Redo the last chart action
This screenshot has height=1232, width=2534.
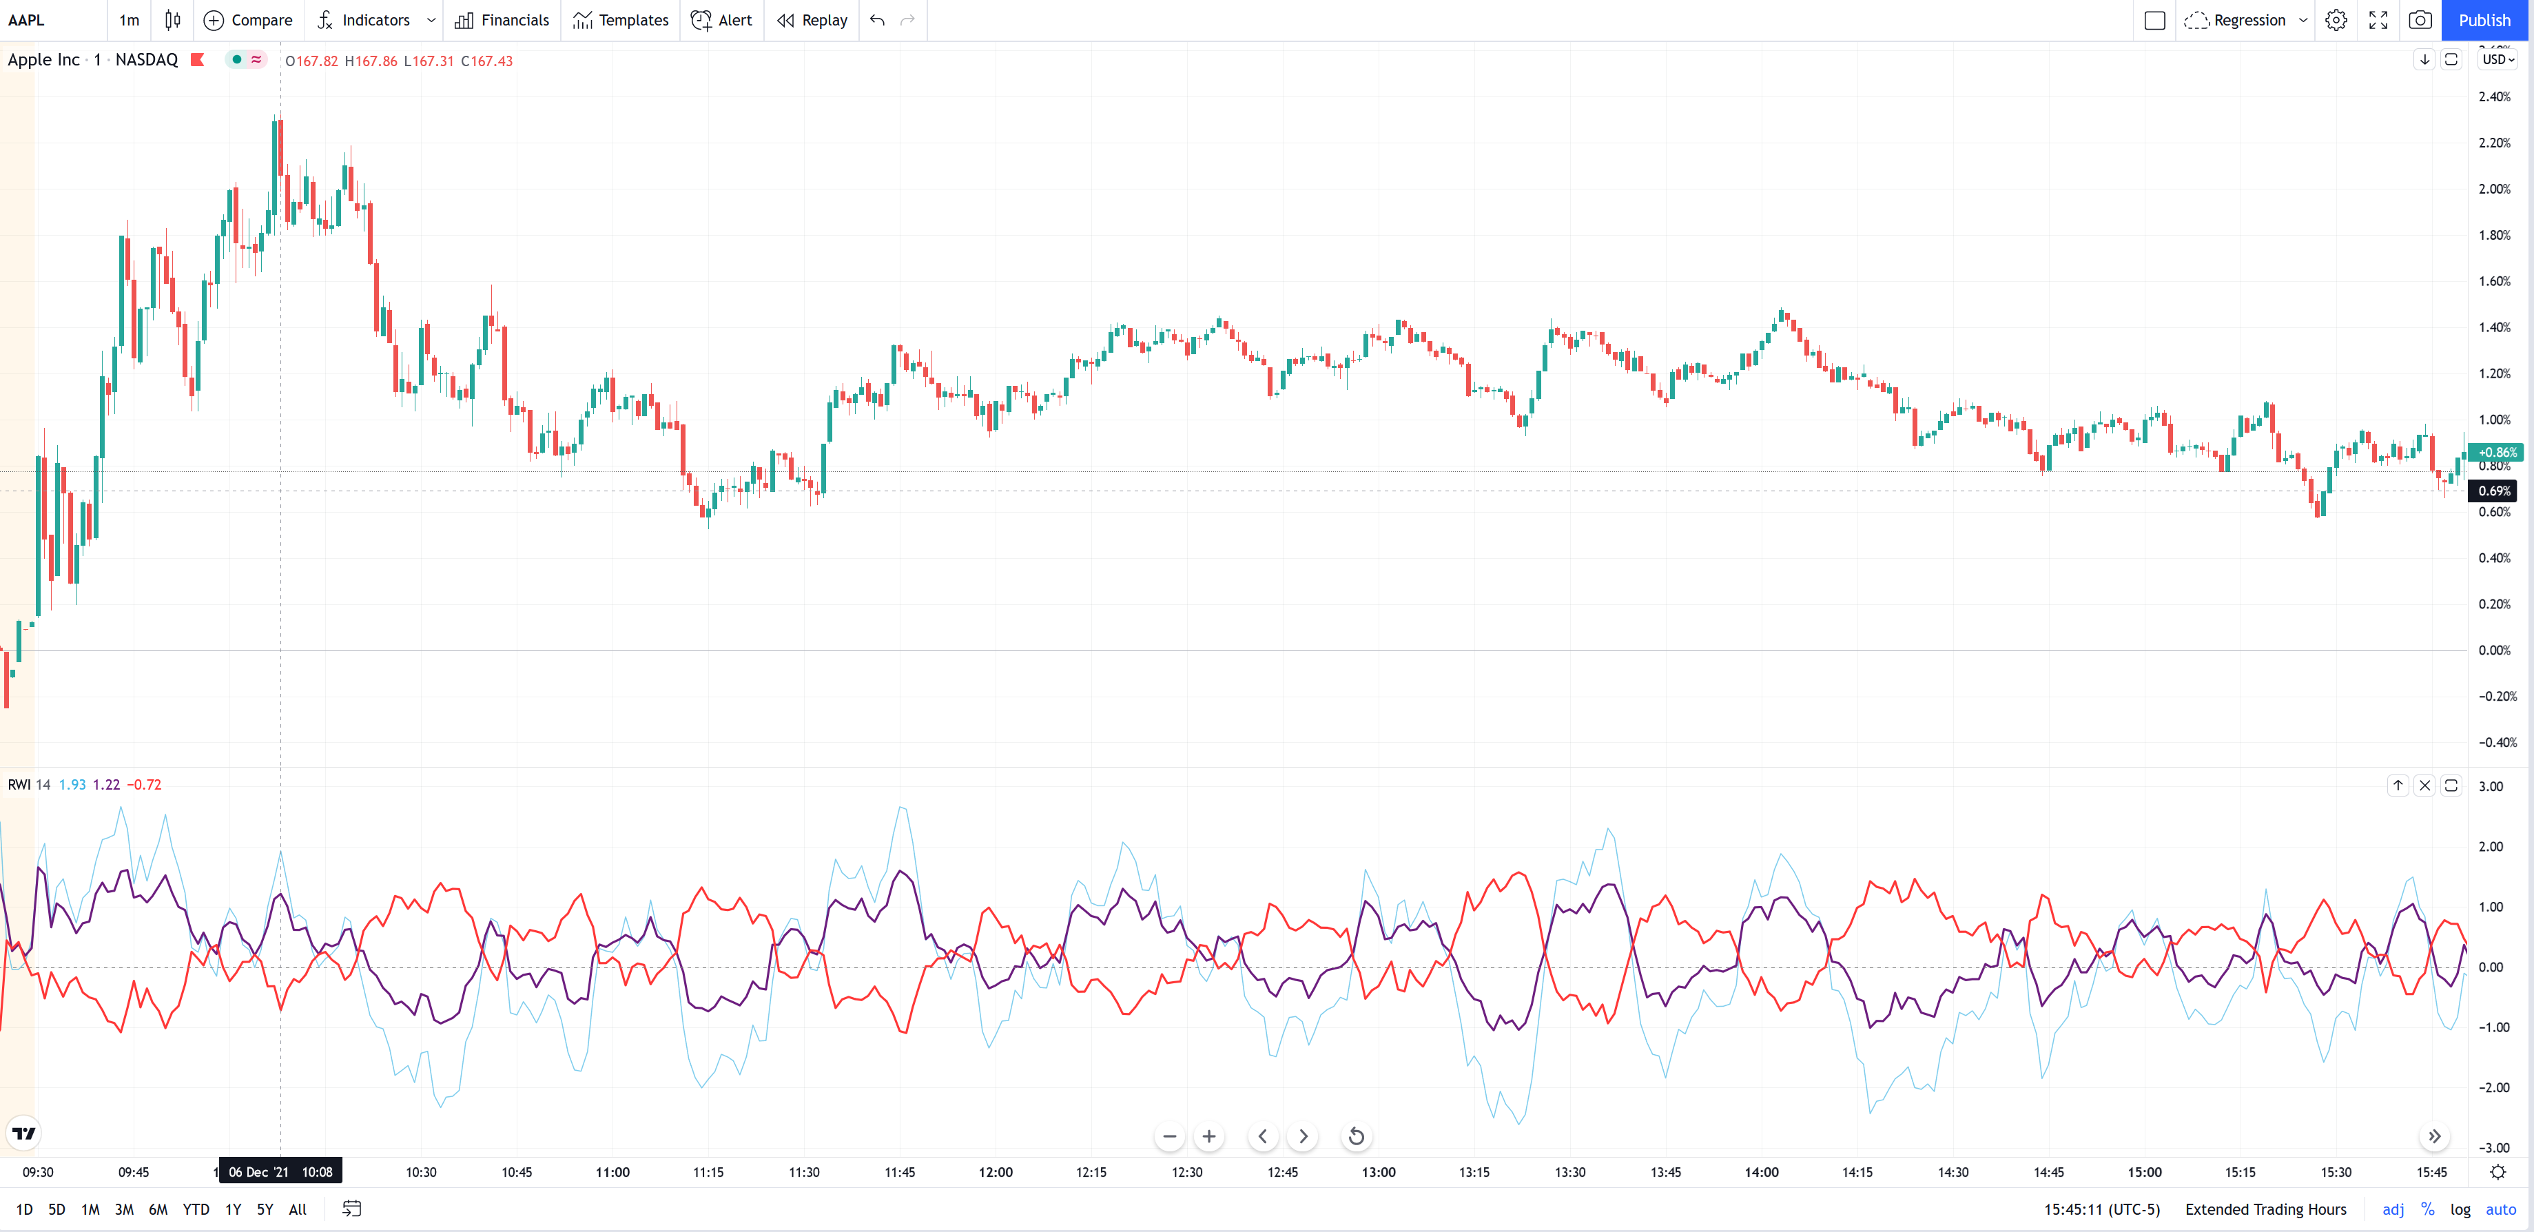pos(908,20)
